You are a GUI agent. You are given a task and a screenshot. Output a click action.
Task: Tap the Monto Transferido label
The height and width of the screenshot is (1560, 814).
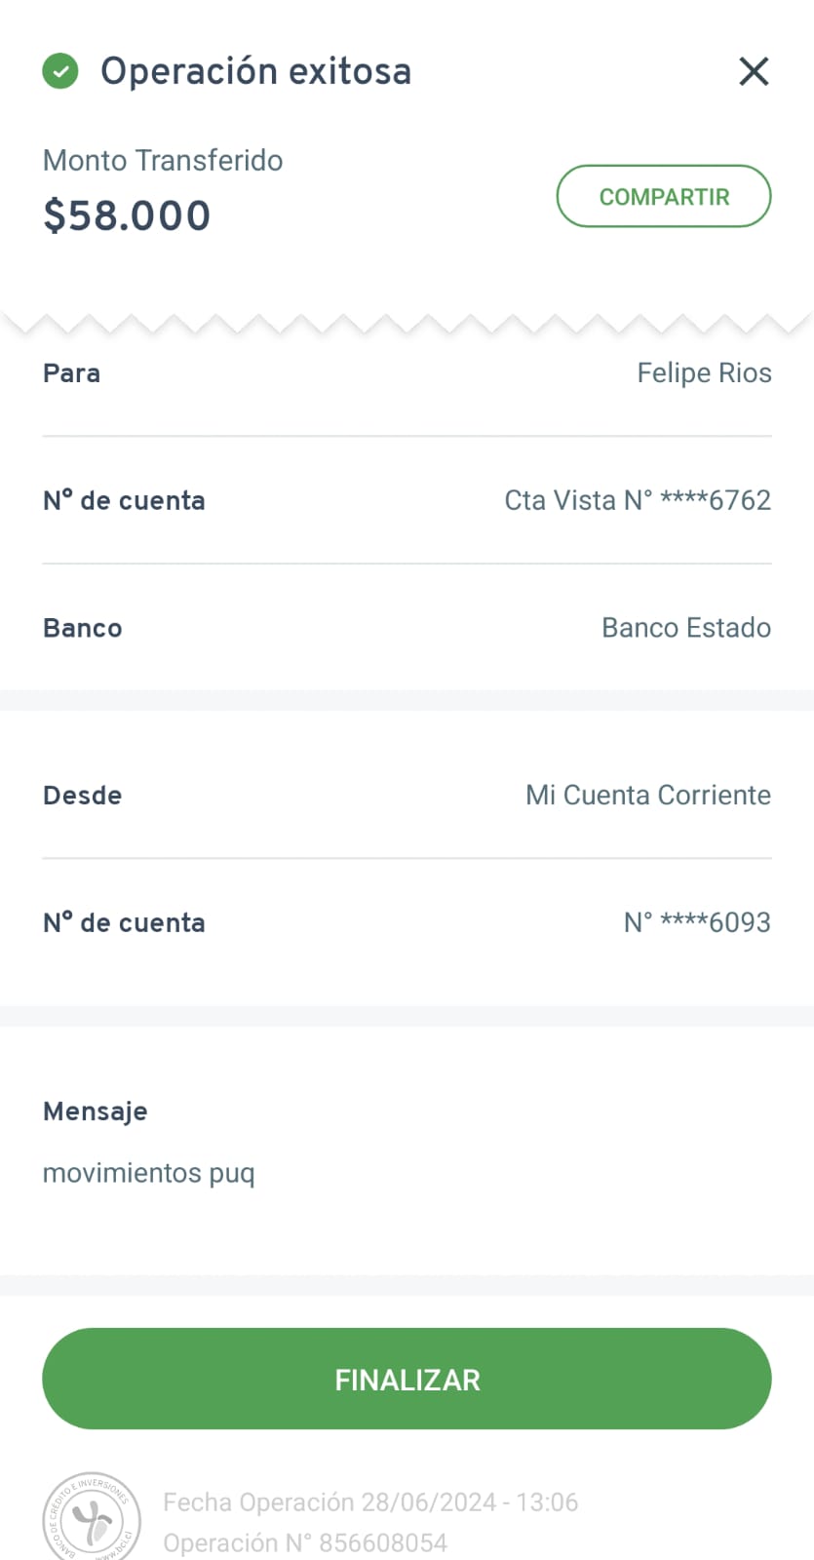[x=163, y=160]
